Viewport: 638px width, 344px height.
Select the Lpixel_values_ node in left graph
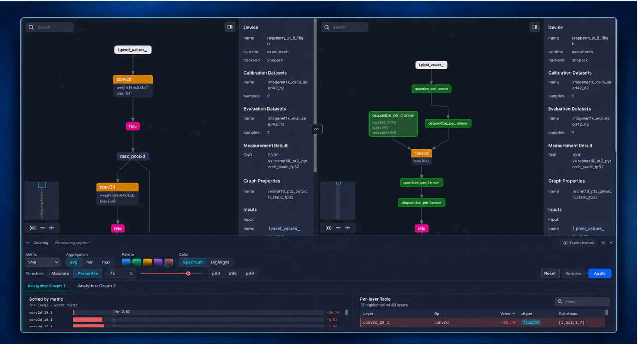point(133,50)
